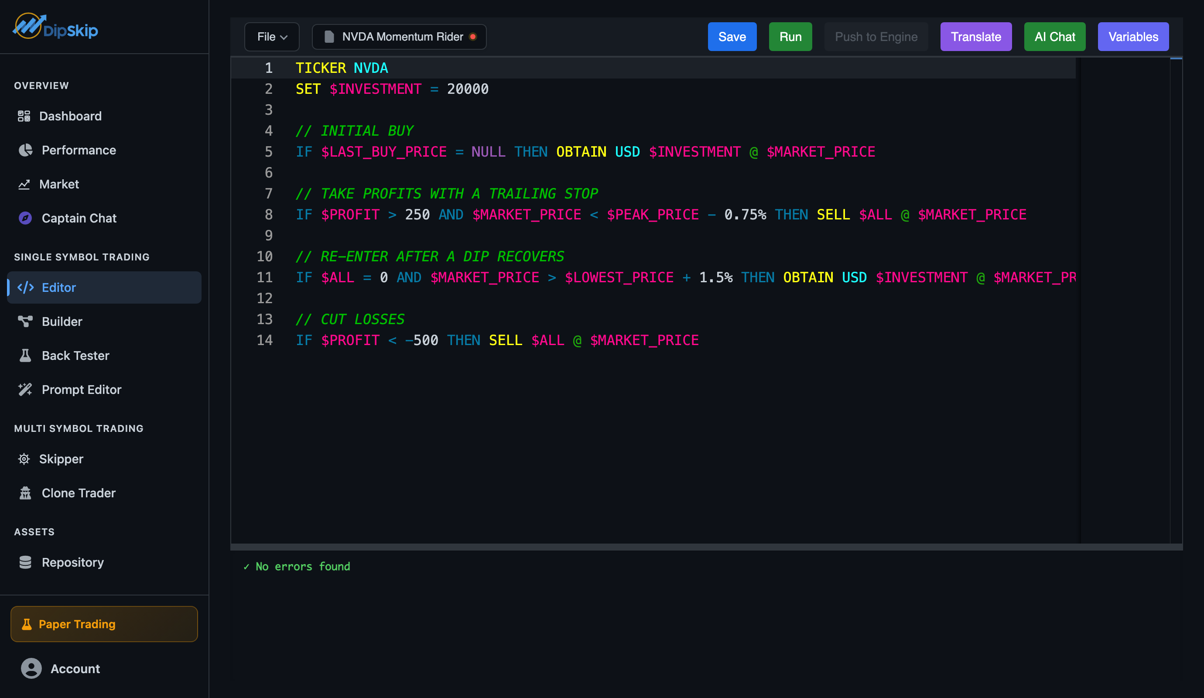The height and width of the screenshot is (698, 1204).
Task: Click the CUT LOSSES comment line
Action: click(350, 319)
